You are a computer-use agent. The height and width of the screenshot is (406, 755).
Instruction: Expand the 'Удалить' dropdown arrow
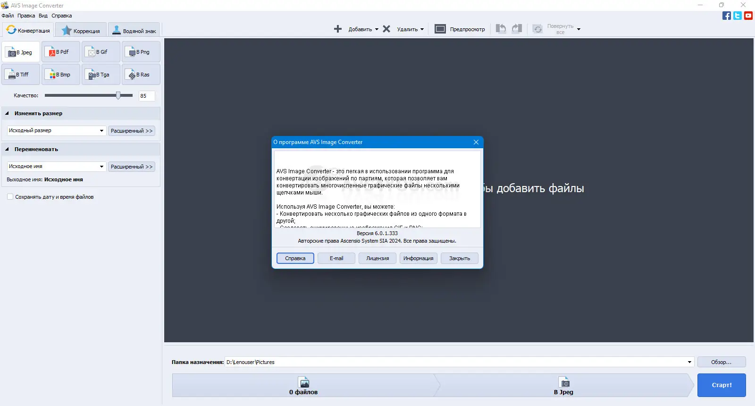pos(422,29)
